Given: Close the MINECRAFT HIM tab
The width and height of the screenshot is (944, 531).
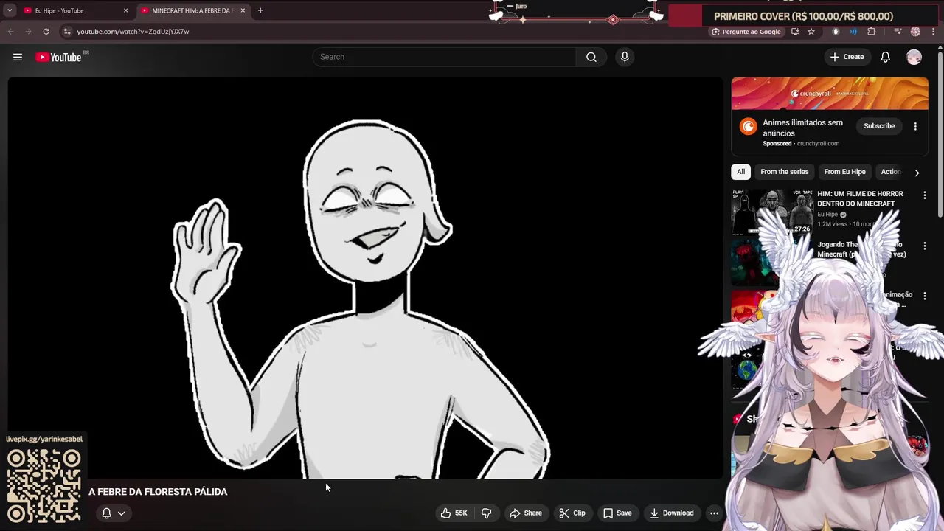Looking at the screenshot, I should 243,10.
